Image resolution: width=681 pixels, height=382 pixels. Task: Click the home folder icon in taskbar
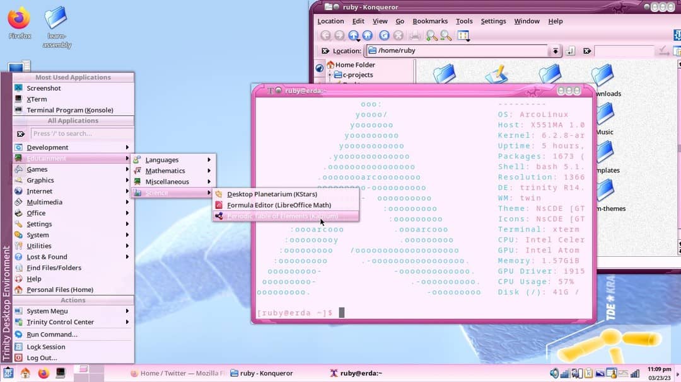(x=25, y=373)
